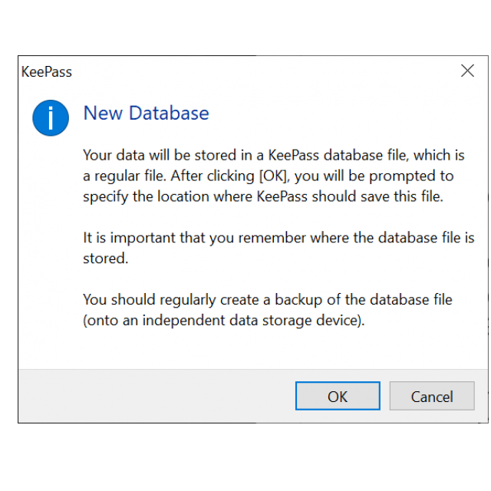The image size is (491, 491).
Task: Confirm the New Database dialog with OK
Action: (x=338, y=396)
